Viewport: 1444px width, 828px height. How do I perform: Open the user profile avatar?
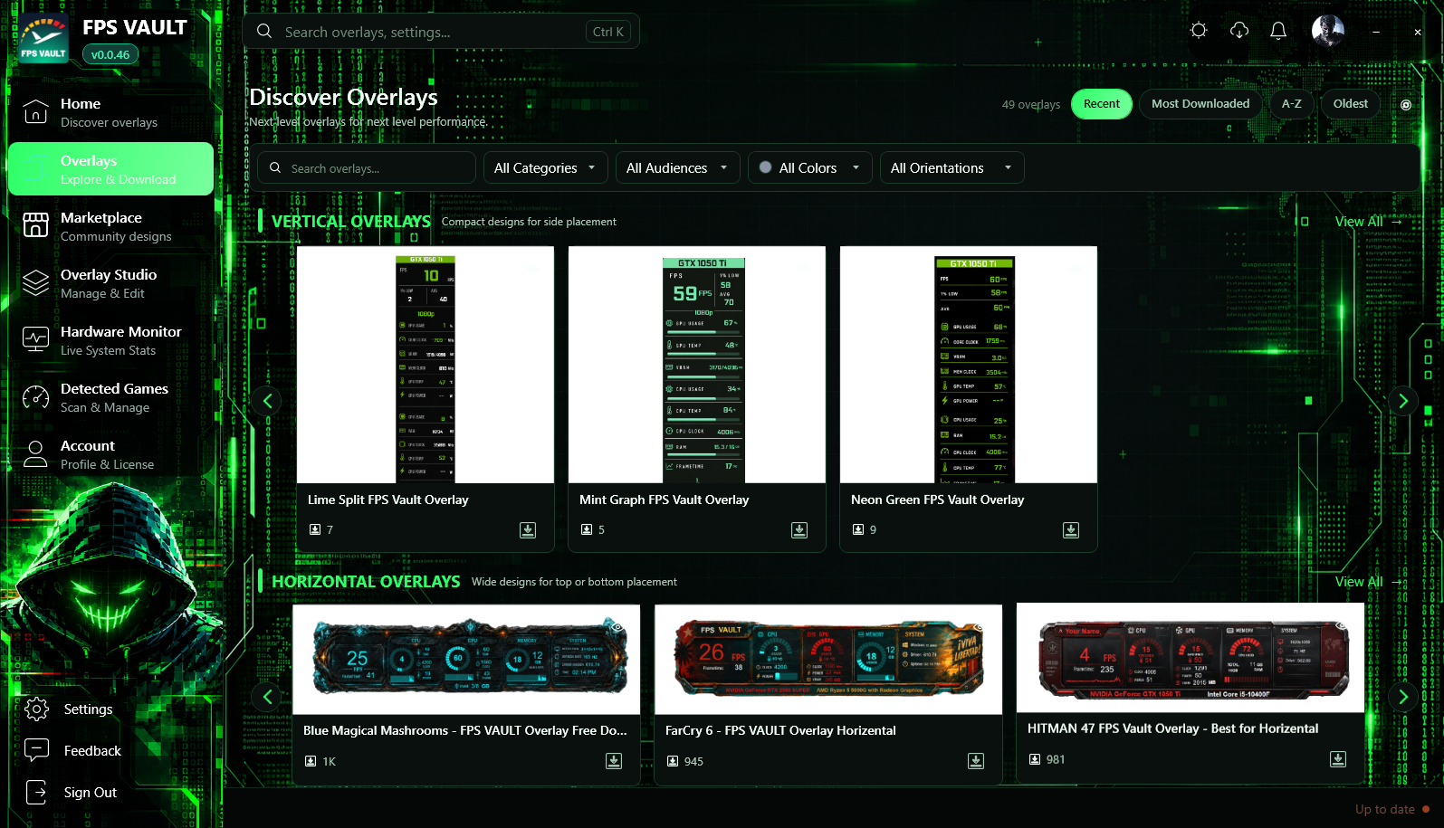pos(1328,31)
